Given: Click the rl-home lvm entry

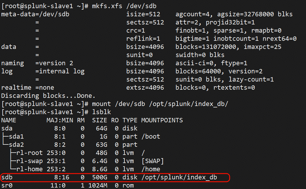Looking at the screenshot, I should 29,169.
